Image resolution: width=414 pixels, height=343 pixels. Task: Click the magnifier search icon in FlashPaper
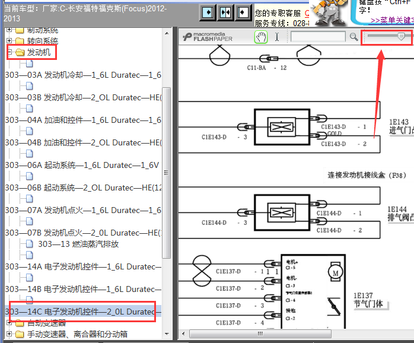[354, 37]
